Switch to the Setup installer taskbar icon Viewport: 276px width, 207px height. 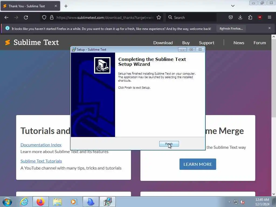click(108, 202)
